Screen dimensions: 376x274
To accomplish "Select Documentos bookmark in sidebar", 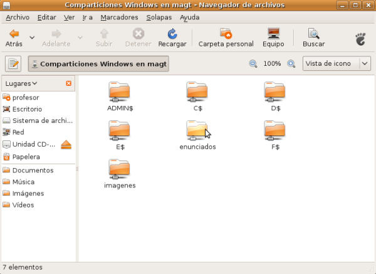I will point(33,170).
